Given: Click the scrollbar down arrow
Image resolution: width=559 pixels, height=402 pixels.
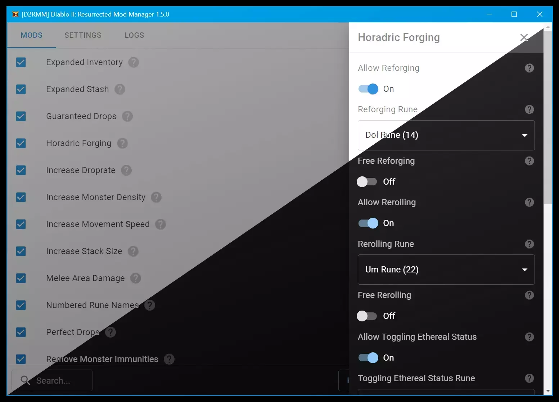Looking at the screenshot, I should (x=548, y=391).
